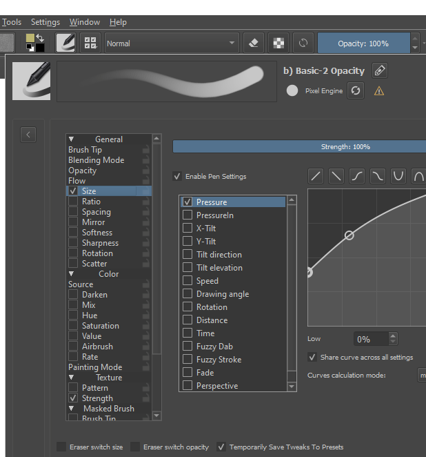This screenshot has height=457, width=426.
Task: Click lock icon next to Opacity option
Action: (x=145, y=171)
